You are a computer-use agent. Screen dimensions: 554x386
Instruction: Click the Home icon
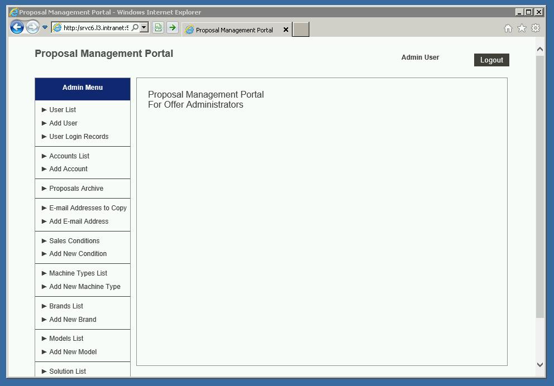click(x=508, y=28)
